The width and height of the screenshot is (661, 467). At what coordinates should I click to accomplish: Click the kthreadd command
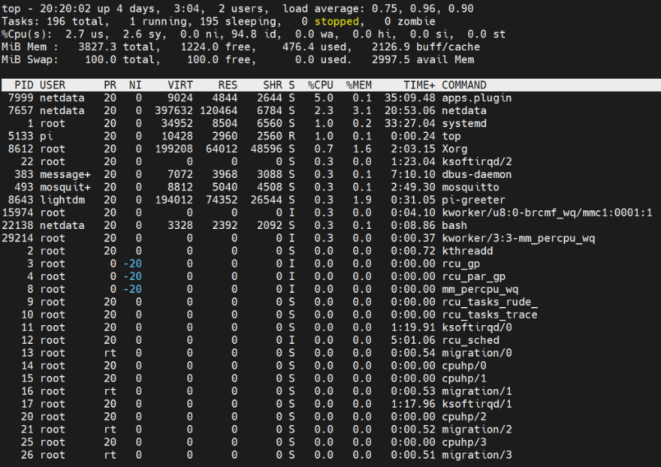tap(467, 251)
